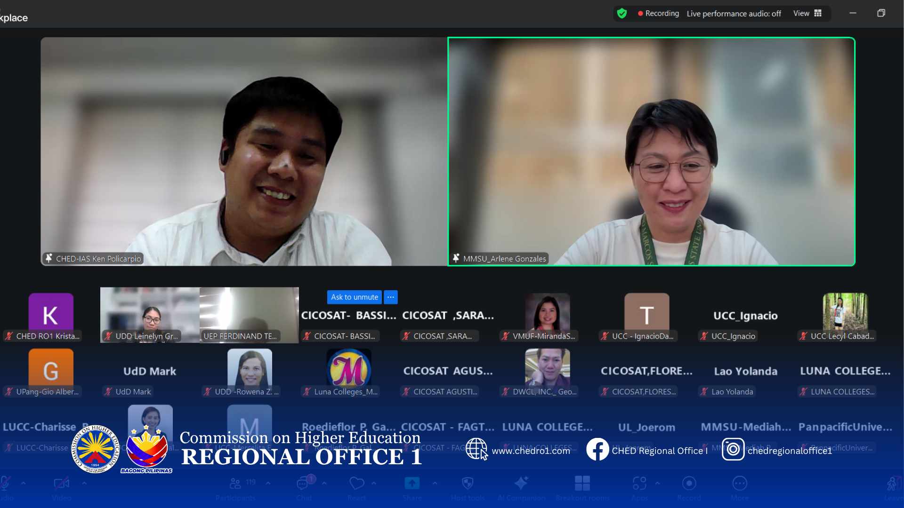Expand the video options chevron
Image resolution: width=904 pixels, height=508 pixels.
pyautogui.click(x=84, y=483)
